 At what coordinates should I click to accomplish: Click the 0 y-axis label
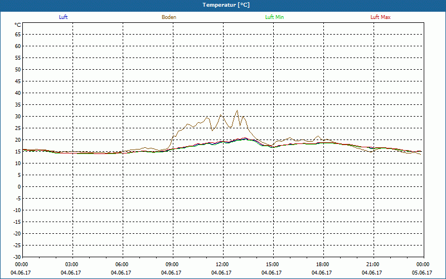20,187
